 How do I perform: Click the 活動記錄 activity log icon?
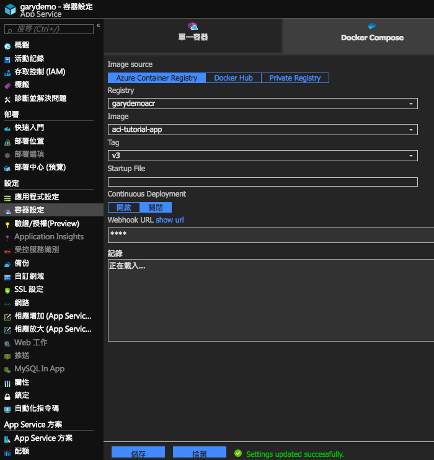pyautogui.click(x=7, y=60)
